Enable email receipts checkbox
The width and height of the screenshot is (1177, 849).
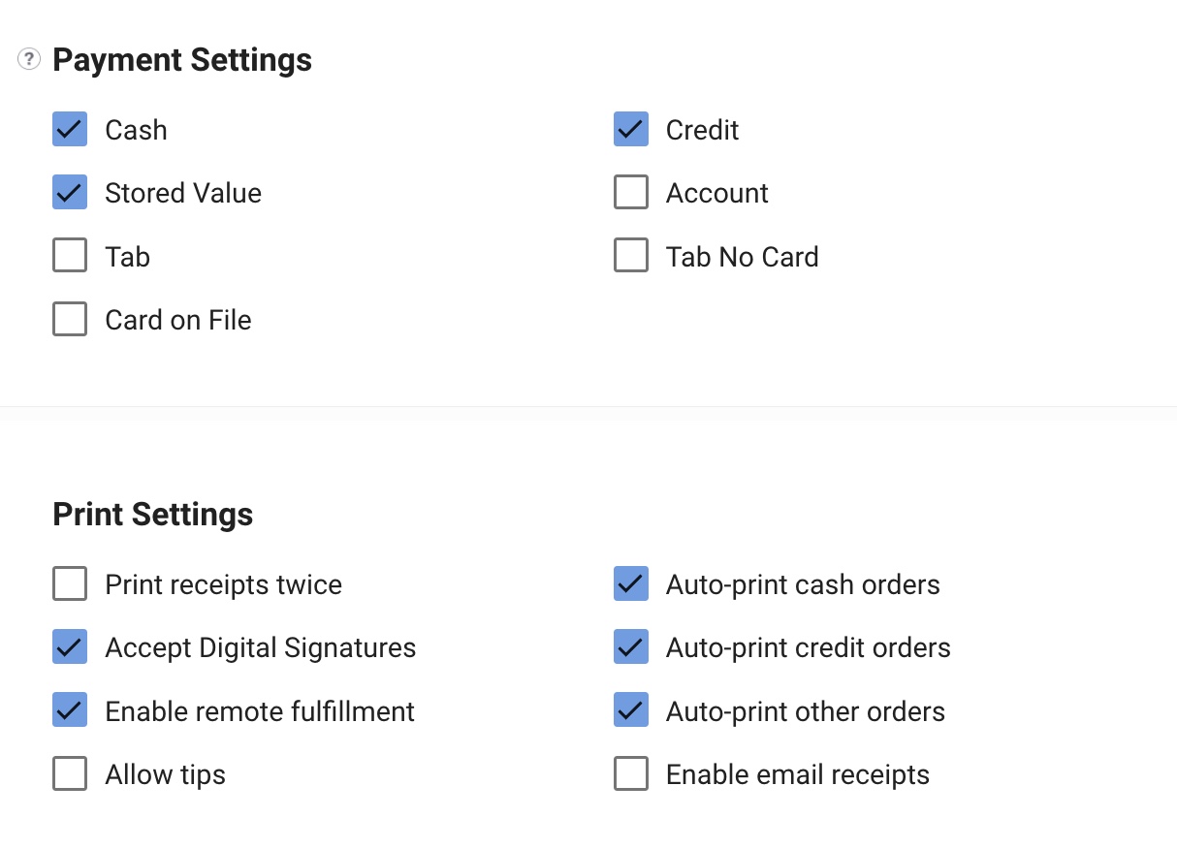(631, 774)
